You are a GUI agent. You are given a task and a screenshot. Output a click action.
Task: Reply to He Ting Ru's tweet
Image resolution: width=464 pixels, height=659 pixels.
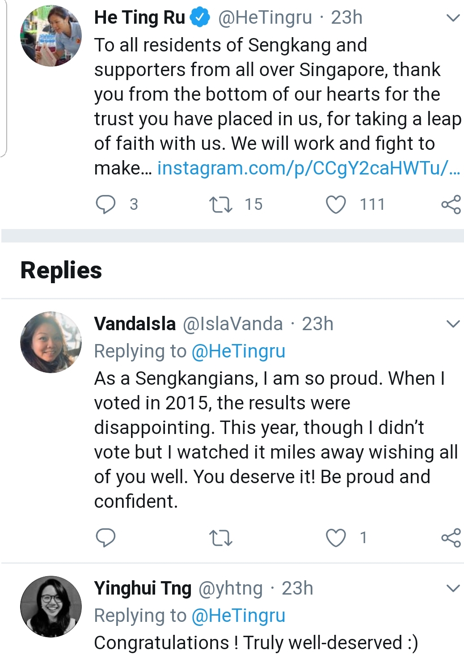(106, 204)
